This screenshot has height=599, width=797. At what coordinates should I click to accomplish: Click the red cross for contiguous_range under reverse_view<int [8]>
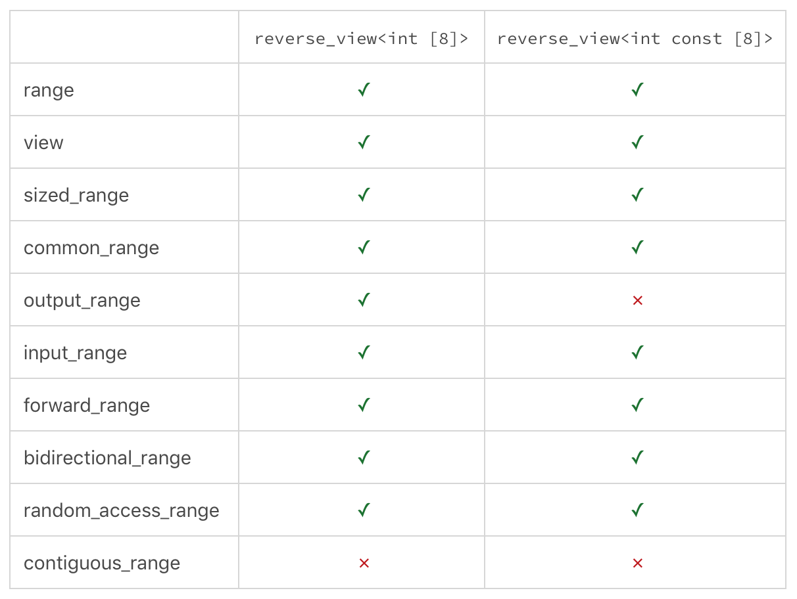pyautogui.click(x=364, y=563)
